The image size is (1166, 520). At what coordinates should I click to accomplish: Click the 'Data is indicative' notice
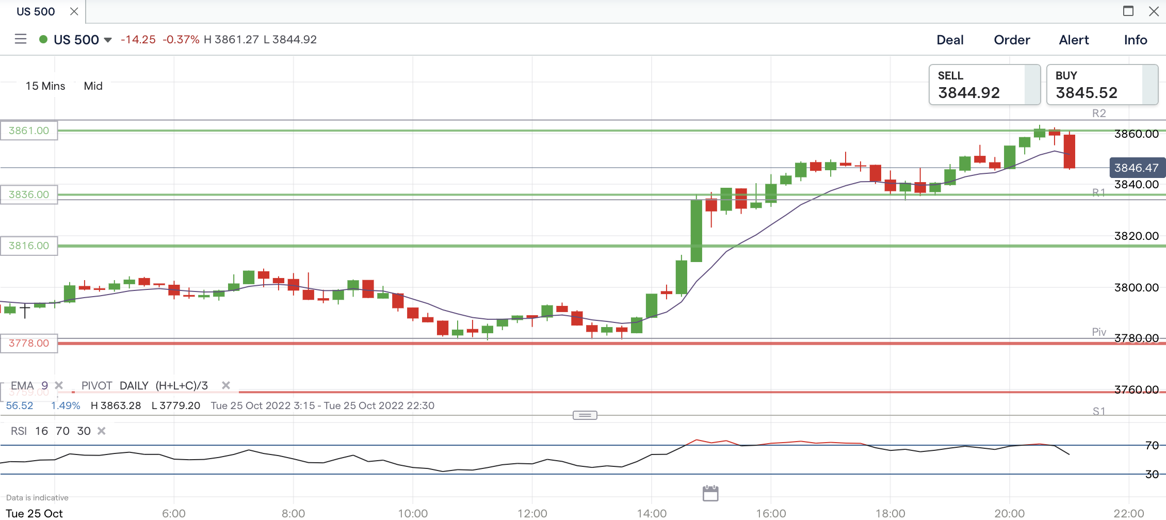tap(37, 498)
